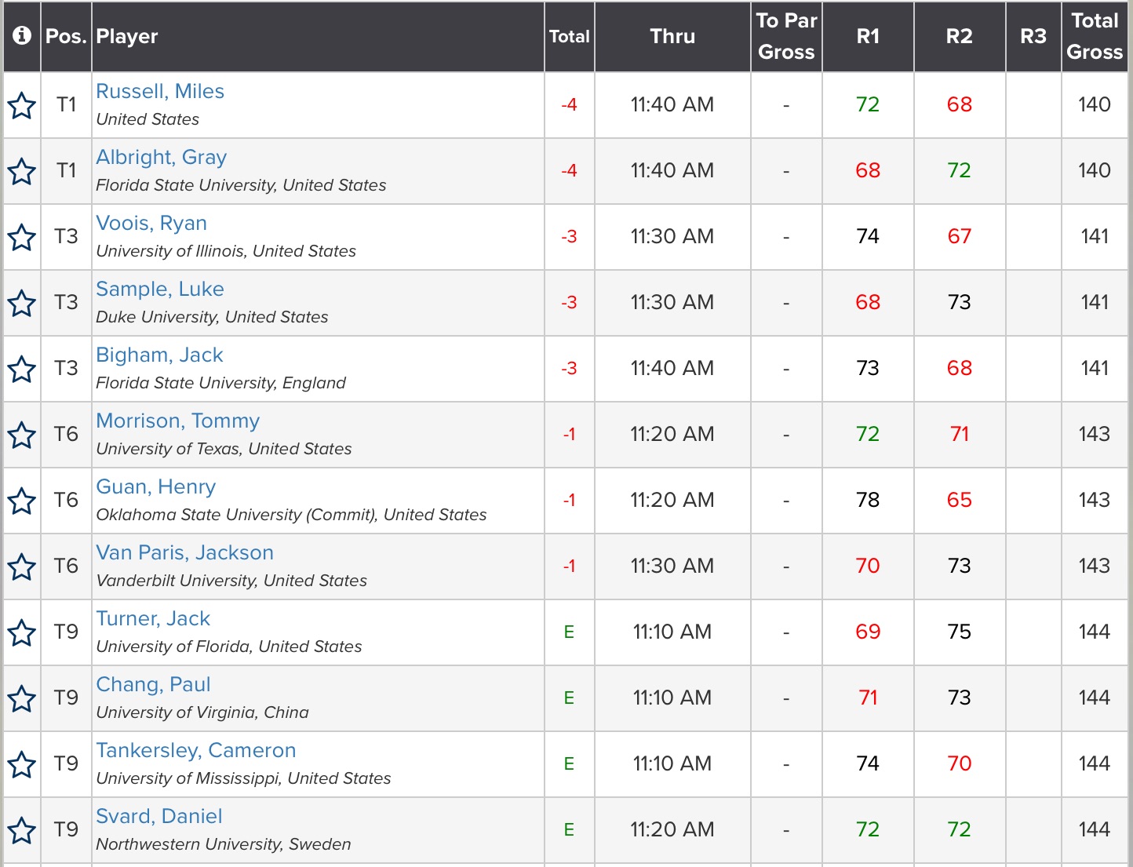
Task: Click star icon beside Tommy Morrison
Action: tap(22, 435)
